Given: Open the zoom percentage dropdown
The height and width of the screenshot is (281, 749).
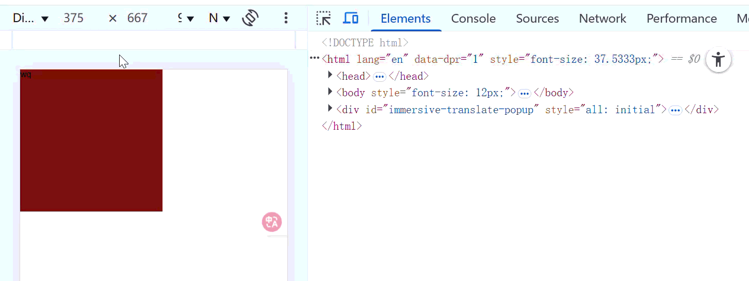Looking at the screenshot, I should click(x=186, y=19).
